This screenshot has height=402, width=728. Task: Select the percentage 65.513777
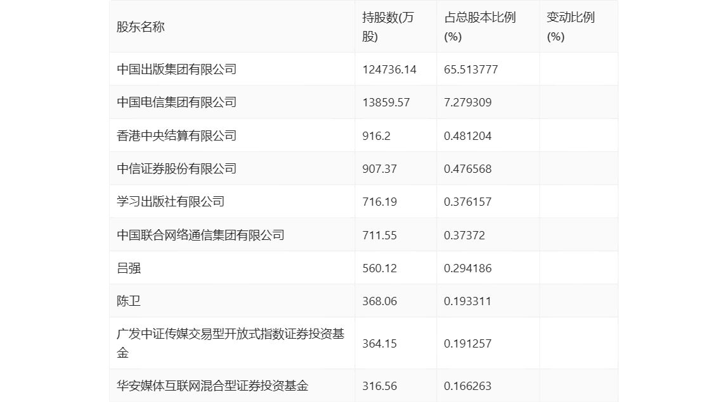point(471,70)
